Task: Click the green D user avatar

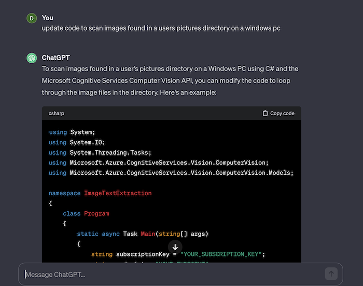Action: (32, 18)
